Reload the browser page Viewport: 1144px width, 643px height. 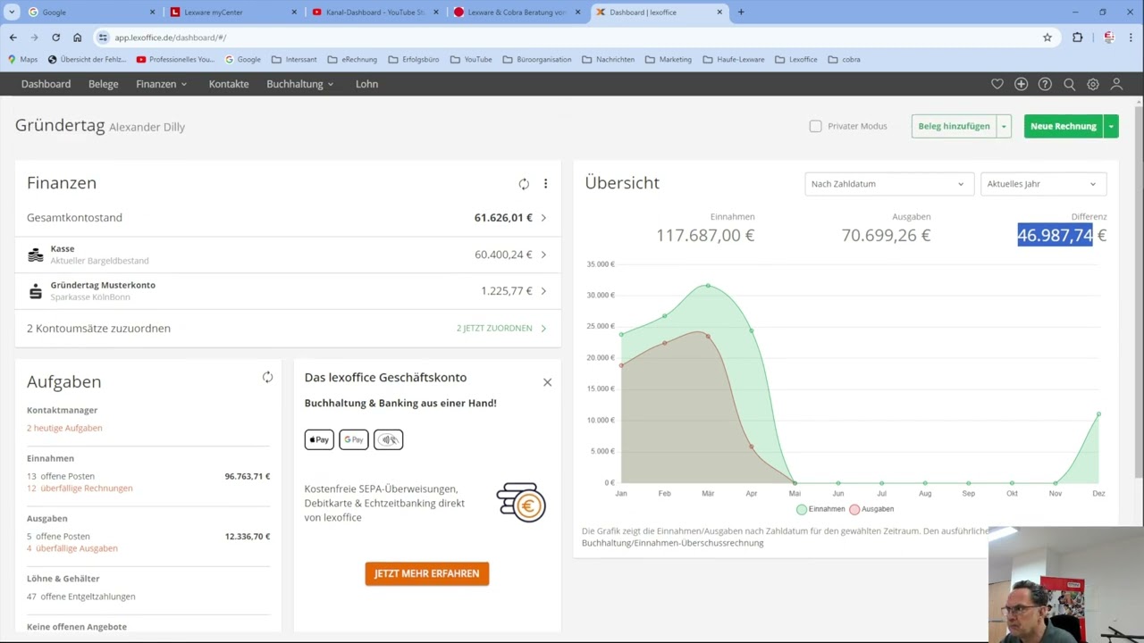[x=55, y=38]
